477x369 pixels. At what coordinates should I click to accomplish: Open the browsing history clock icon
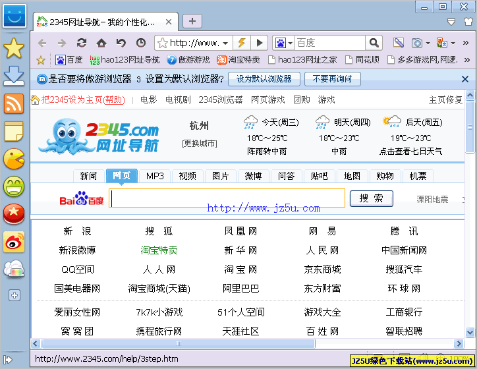(x=141, y=43)
